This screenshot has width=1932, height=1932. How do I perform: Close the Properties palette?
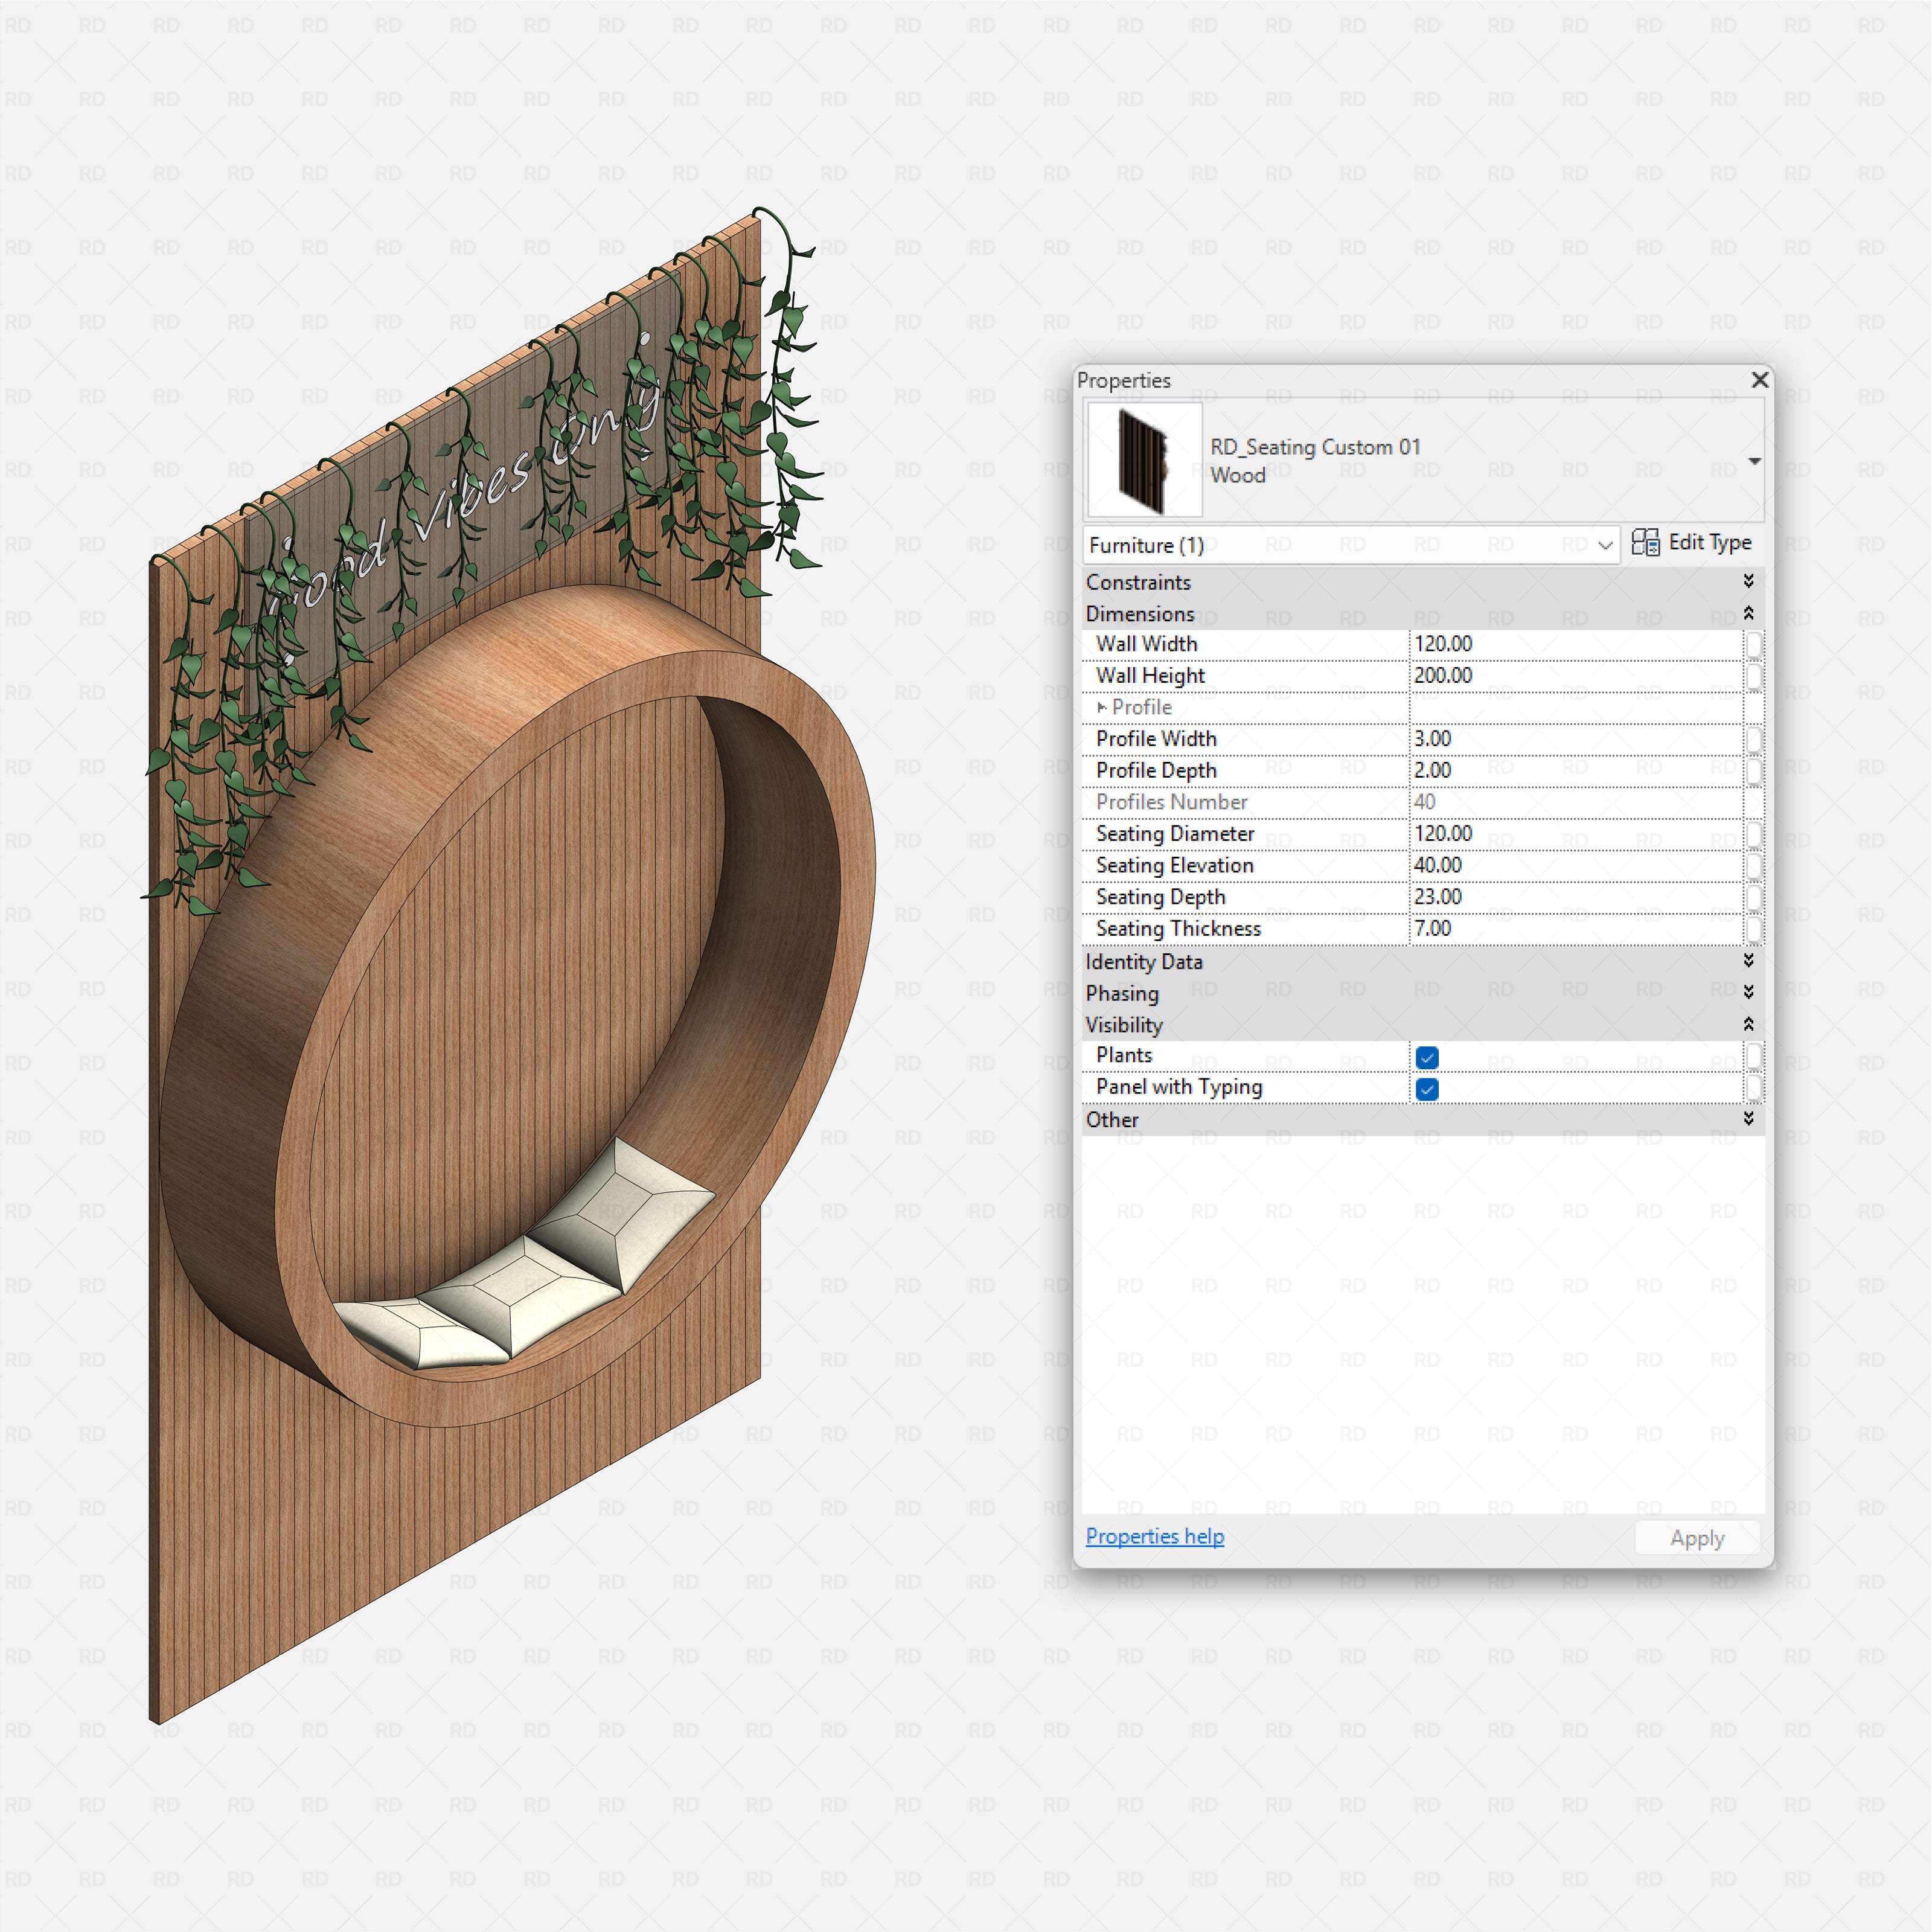(x=1760, y=380)
